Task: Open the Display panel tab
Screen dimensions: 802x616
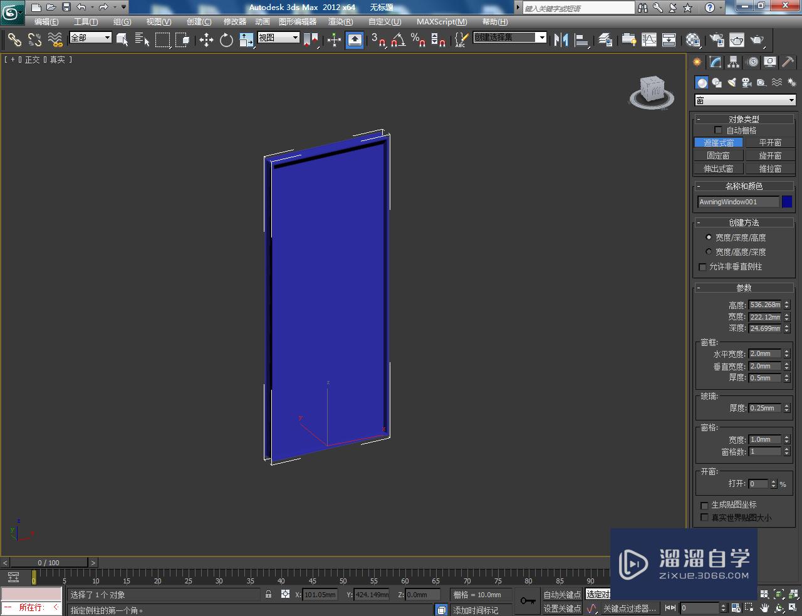Action: pyautogui.click(x=770, y=62)
